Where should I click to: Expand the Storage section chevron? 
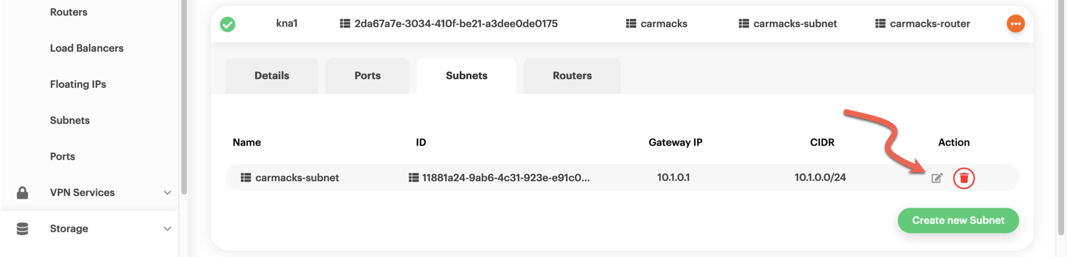(167, 229)
